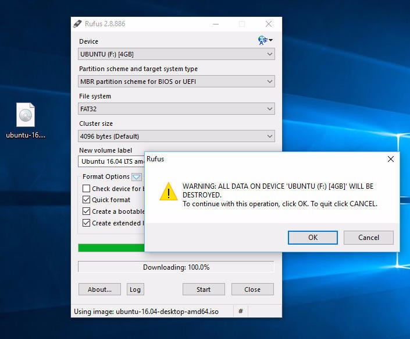The image size is (410, 339).
Task: Click the hash checksum button in status bar
Action: [241, 311]
